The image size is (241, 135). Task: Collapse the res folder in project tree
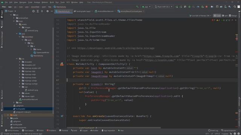17,59
